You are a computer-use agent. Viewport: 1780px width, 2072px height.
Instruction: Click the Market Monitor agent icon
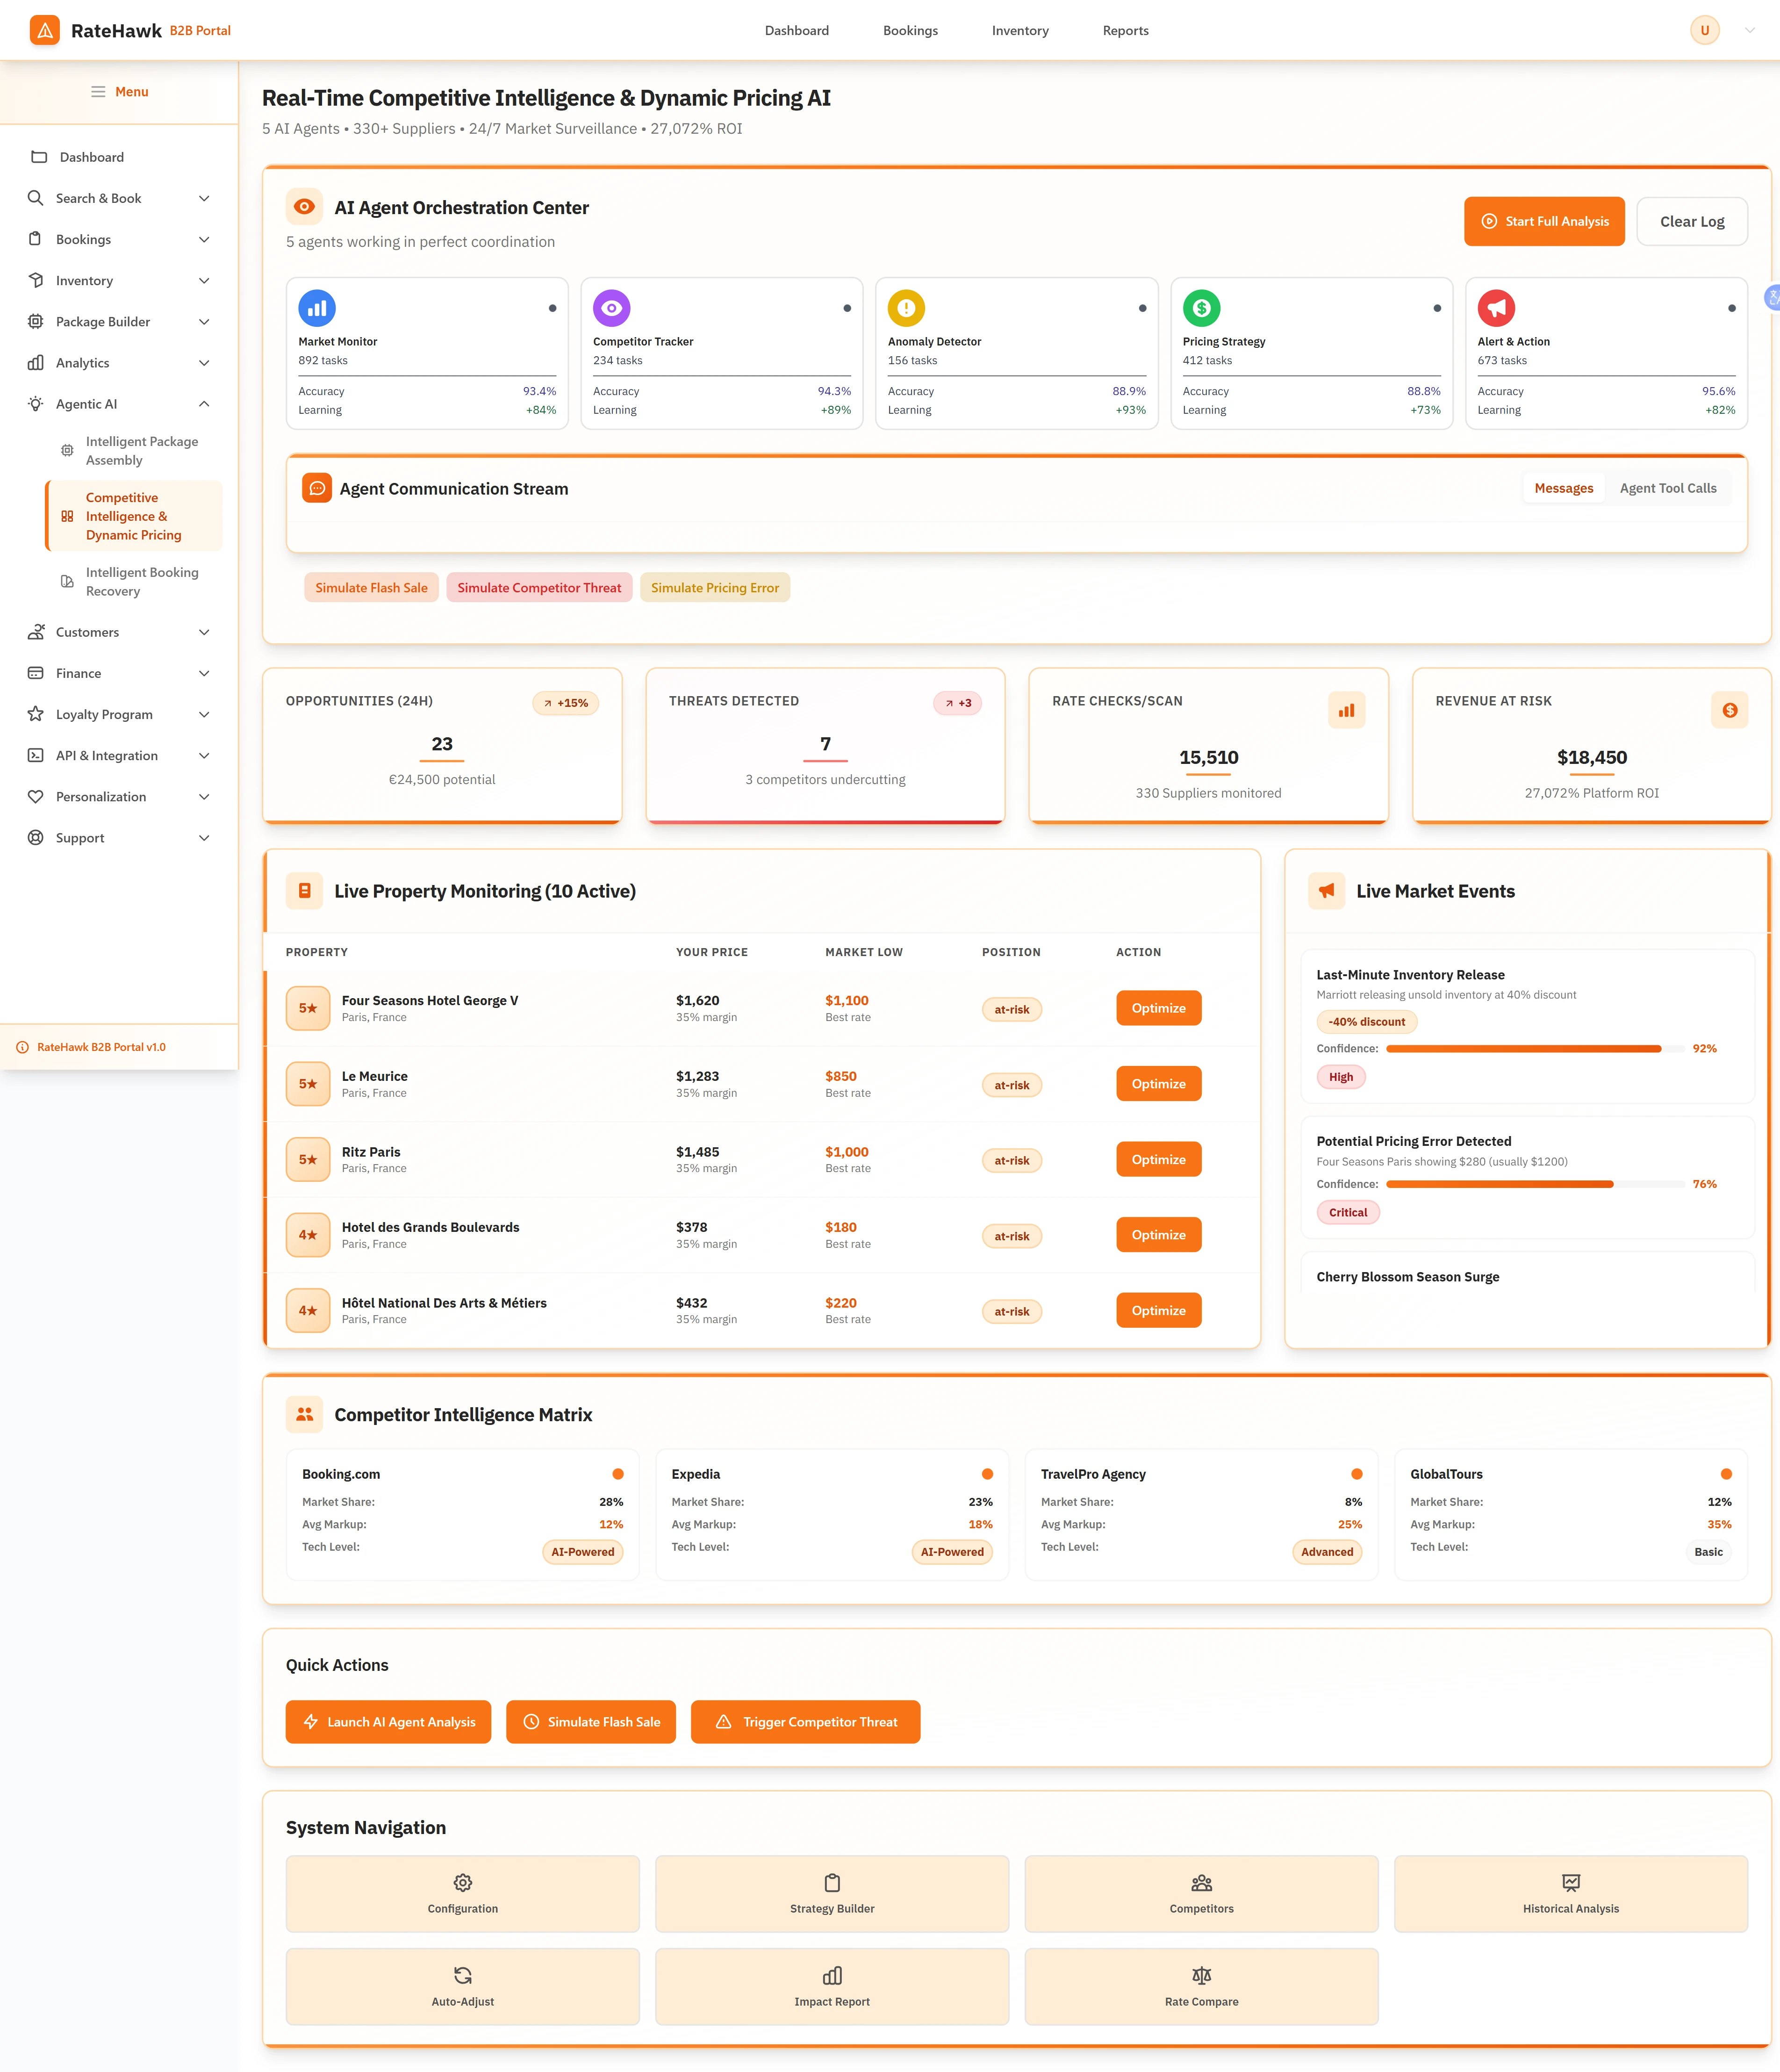click(317, 308)
